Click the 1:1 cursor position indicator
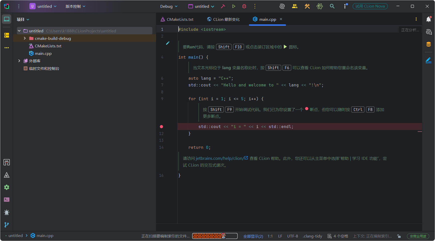The image size is (435, 241). click(x=270, y=236)
